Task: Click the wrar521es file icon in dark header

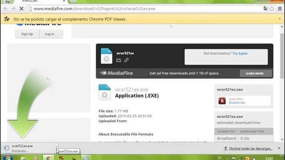Action: coord(106,56)
